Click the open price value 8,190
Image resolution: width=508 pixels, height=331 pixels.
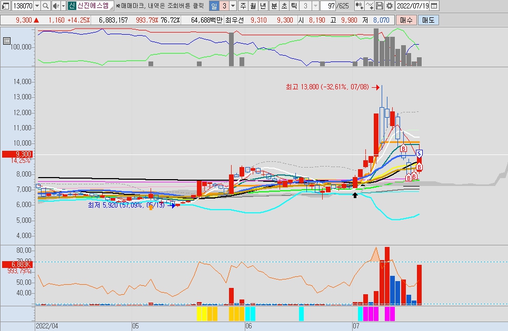point(317,20)
